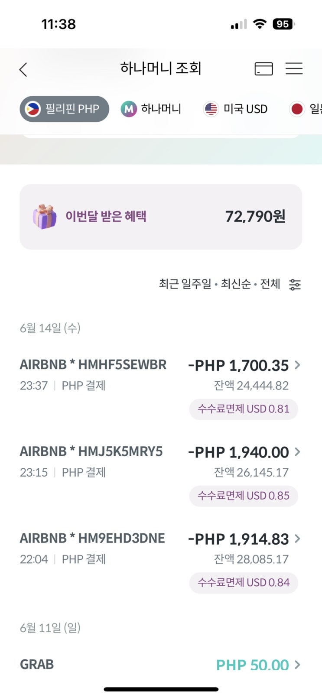The width and height of the screenshot is (322, 698).
Task: Expand the PHP 1,700.35 transaction chevron
Action: [298, 365]
